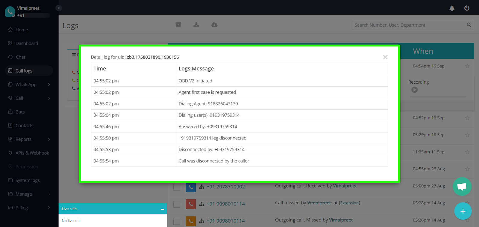Click the notification bell icon
This screenshot has height=227, width=479.
click(452, 8)
